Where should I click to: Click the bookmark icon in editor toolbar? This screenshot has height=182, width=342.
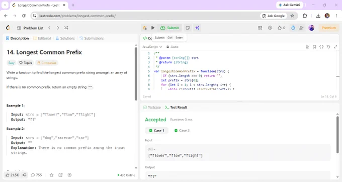[x=314, y=47]
